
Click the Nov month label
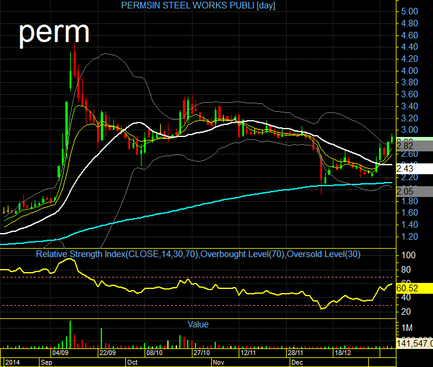pos(218,362)
